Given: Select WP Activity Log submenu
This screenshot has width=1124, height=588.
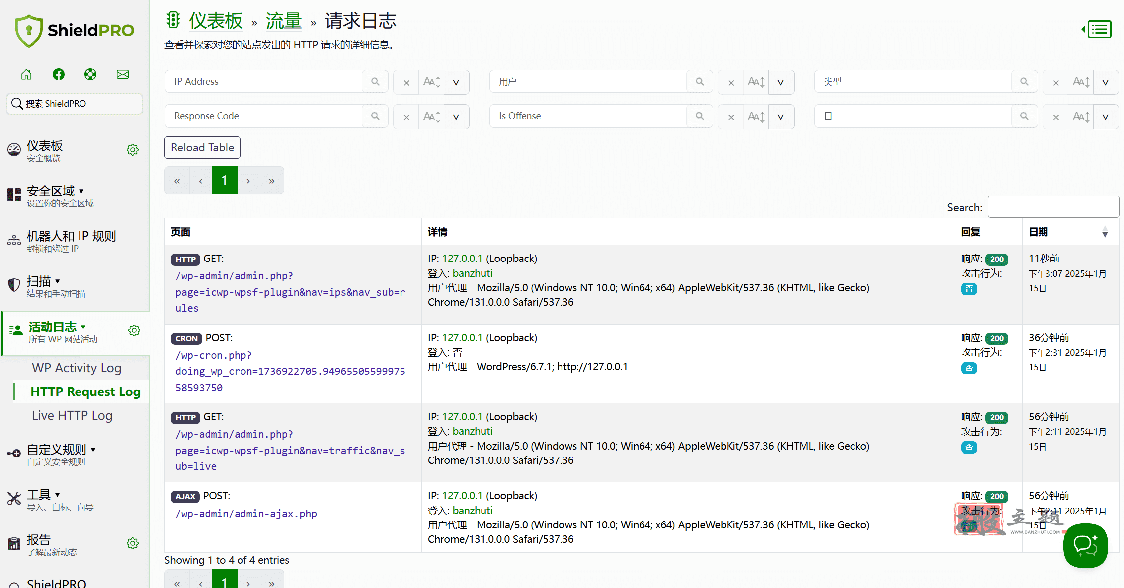Looking at the screenshot, I should click(x=77, y=368).
